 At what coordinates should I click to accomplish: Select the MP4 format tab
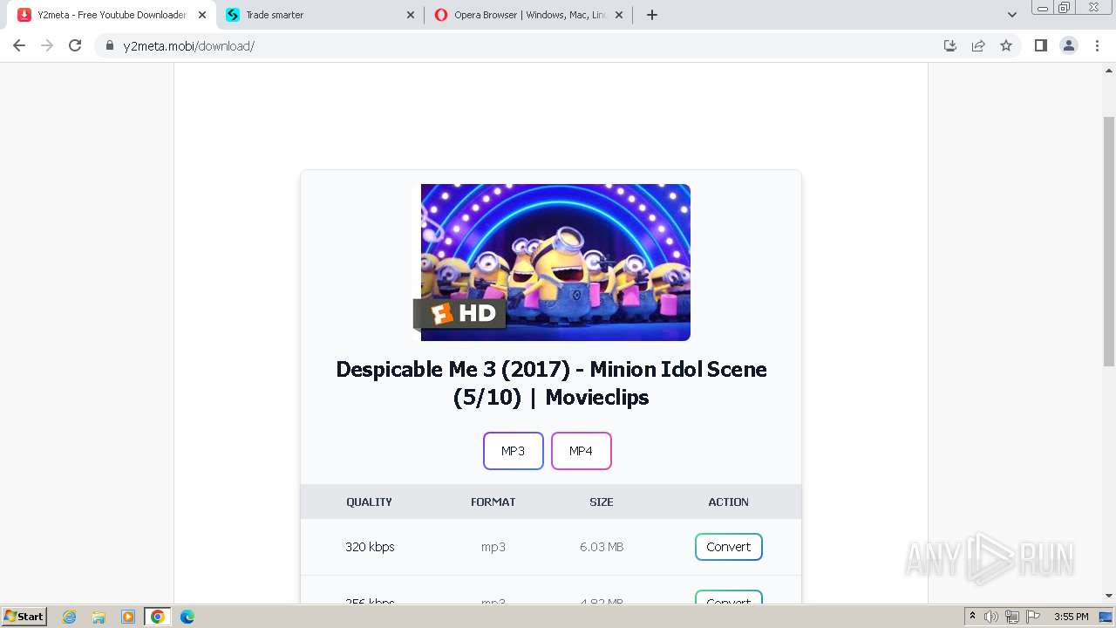click(x=582, y=451)
